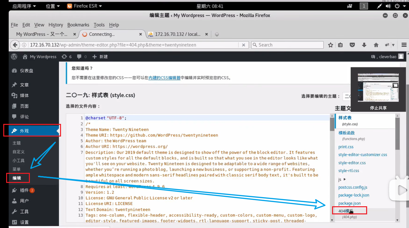The image size is (409, 228).
Task: Open style-editor-customizer.css file
Action: (x=363, y=155)
